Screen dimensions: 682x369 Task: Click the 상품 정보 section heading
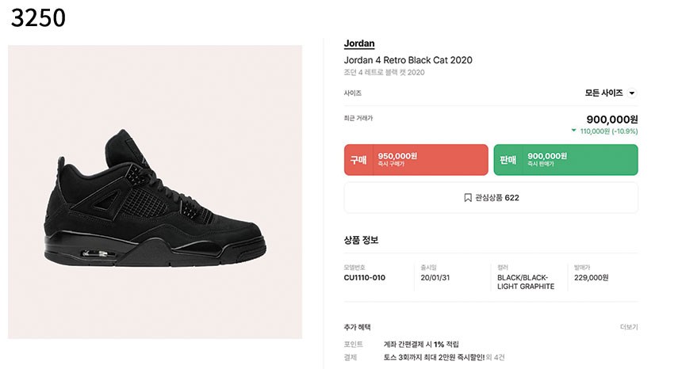click(361, 240)
